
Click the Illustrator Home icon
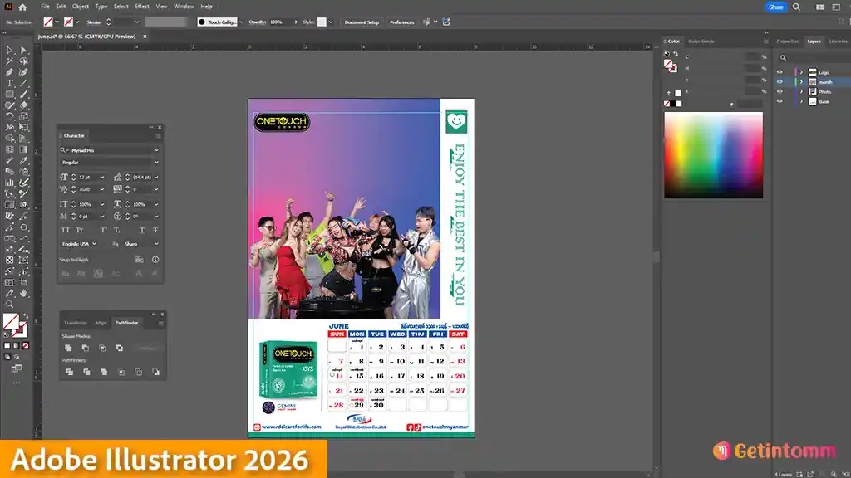click(22, 7)
